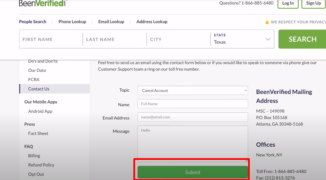Open the Android App link

40,111
